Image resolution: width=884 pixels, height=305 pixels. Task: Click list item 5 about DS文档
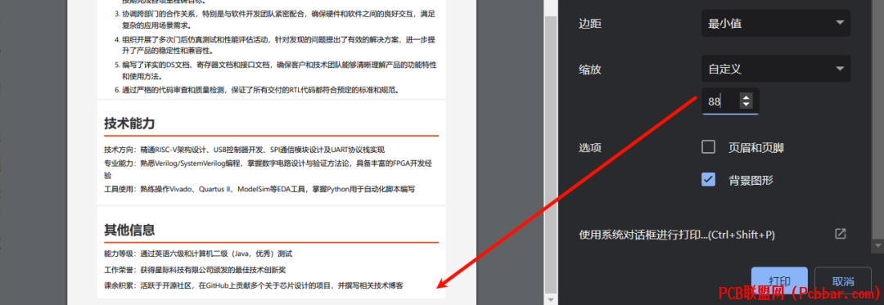[x=275, y=70]
